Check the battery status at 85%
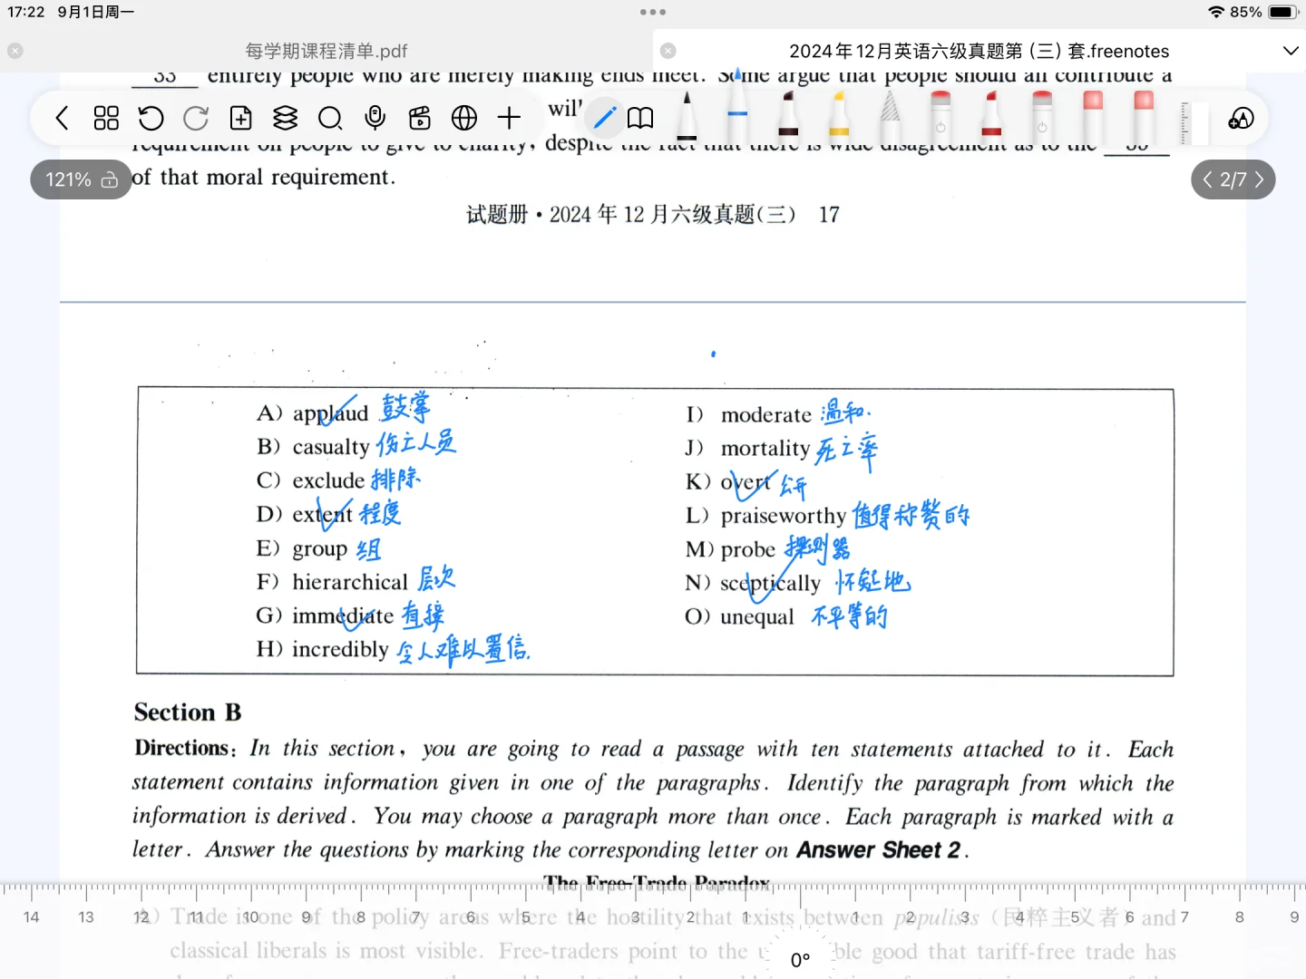Image resolution: width=1306 pixels, height=979 pixels. [1264, 12]
